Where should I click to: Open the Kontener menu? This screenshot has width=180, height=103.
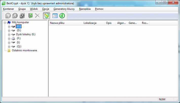(x=9, y=9)
